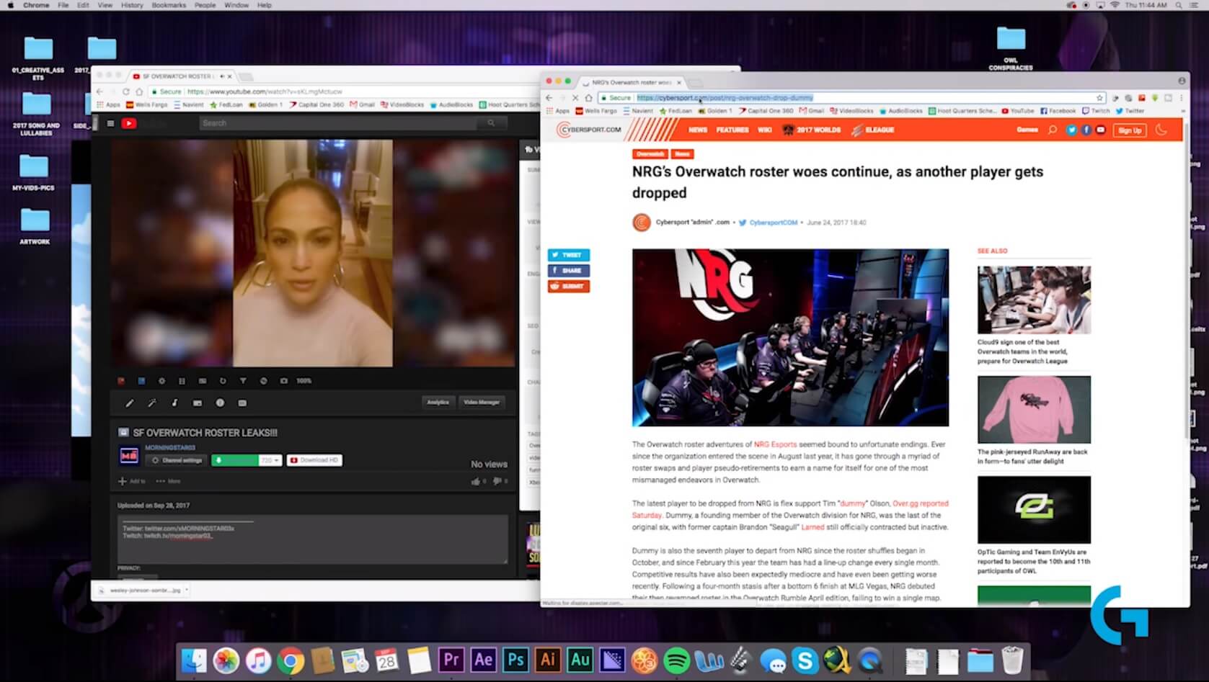Open the Add to playlist menu

132,481
